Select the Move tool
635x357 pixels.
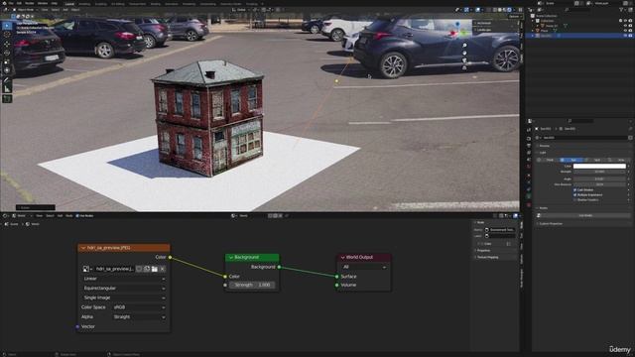click(x=7, y=44)
